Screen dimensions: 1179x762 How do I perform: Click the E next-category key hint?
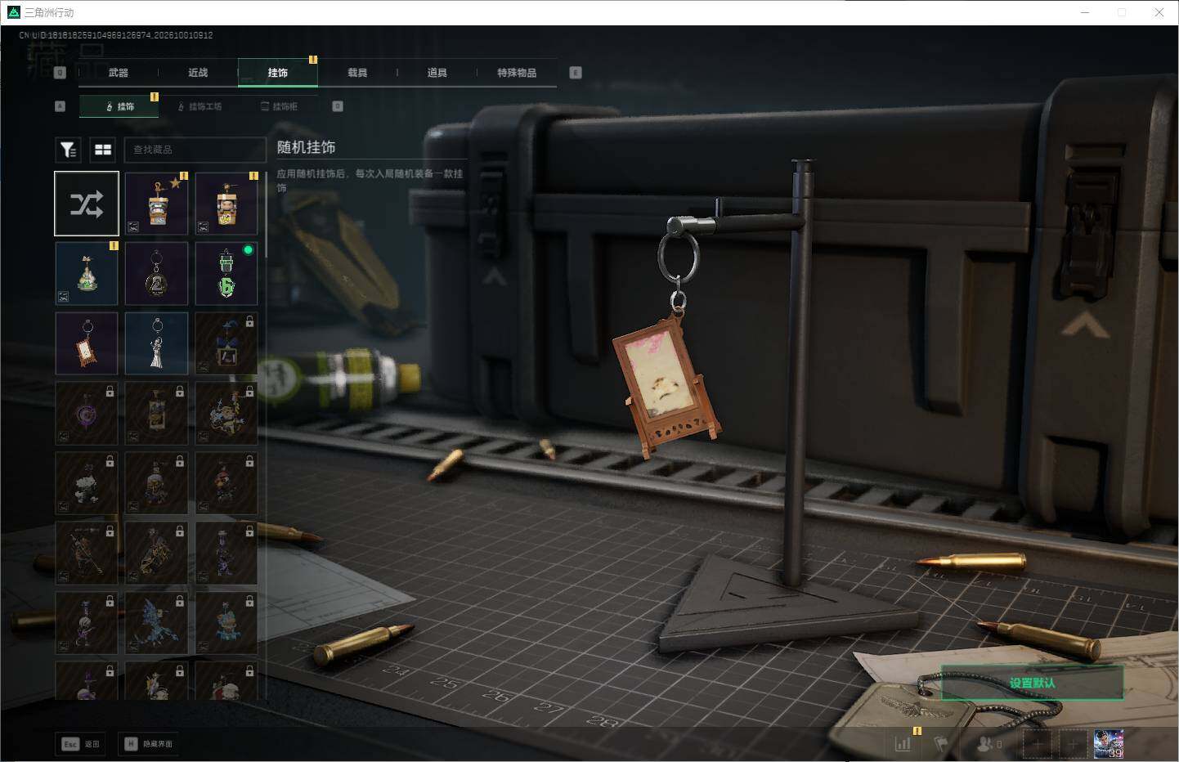(x=576, y=73)
